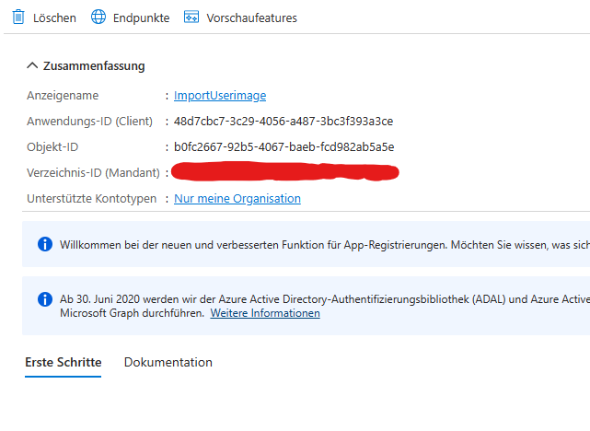Click the Vorschaufeatures preview icon

tap(191, 17)
